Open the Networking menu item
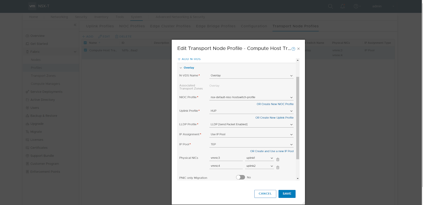The width and height of the screenshot is (423, 205). coord(59,17)
